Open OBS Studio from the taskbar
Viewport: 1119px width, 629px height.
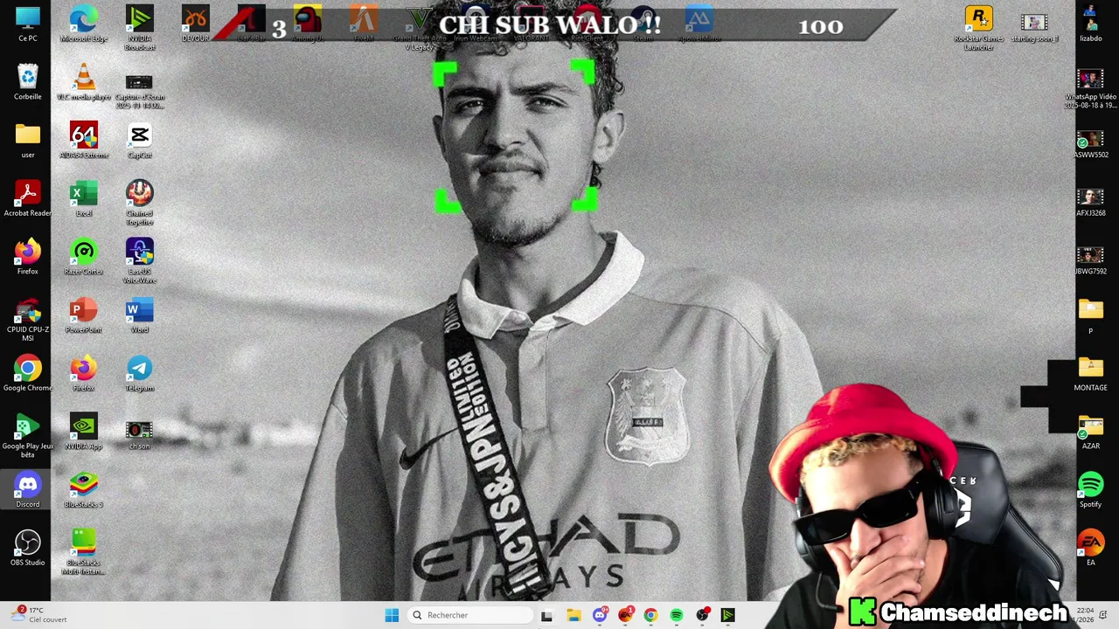702,615
